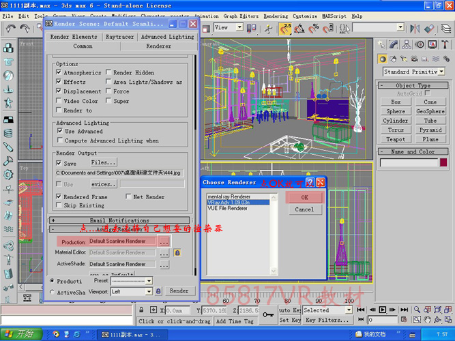Viewport: 455px width, 341px height.
Task: Toggle the Spinner Snap icon
Action: coord(328,29)
